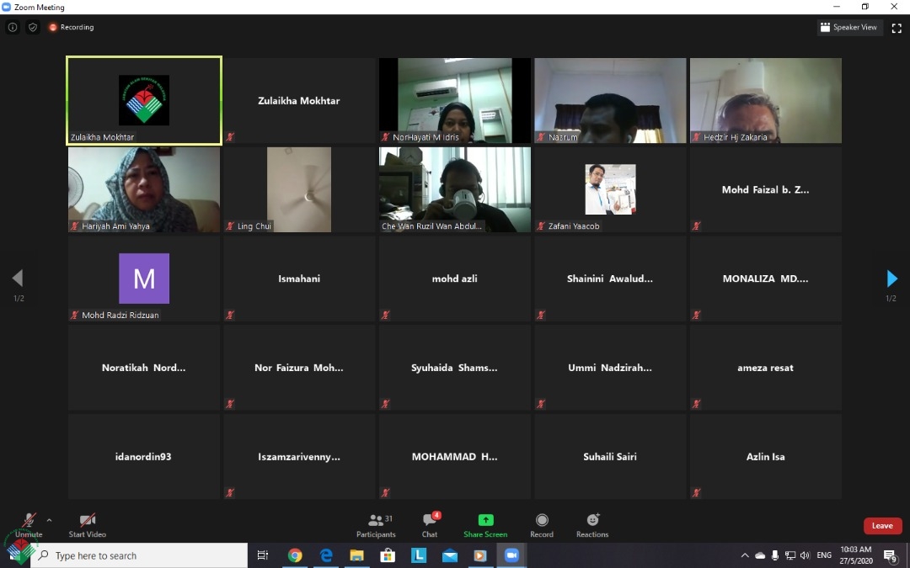Open volume control in system tray
Image resolution: width=910 pixels, height=568 pixels.
(805, 556)
